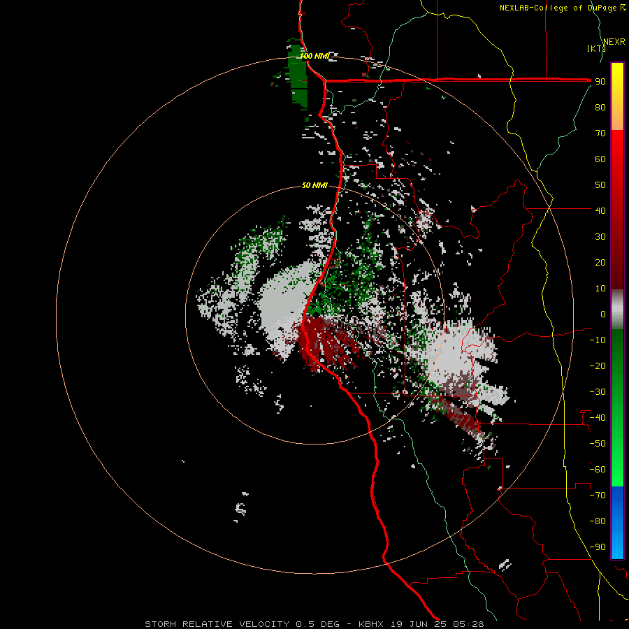Click the 19 JUN 25 date text

(418, 624)
